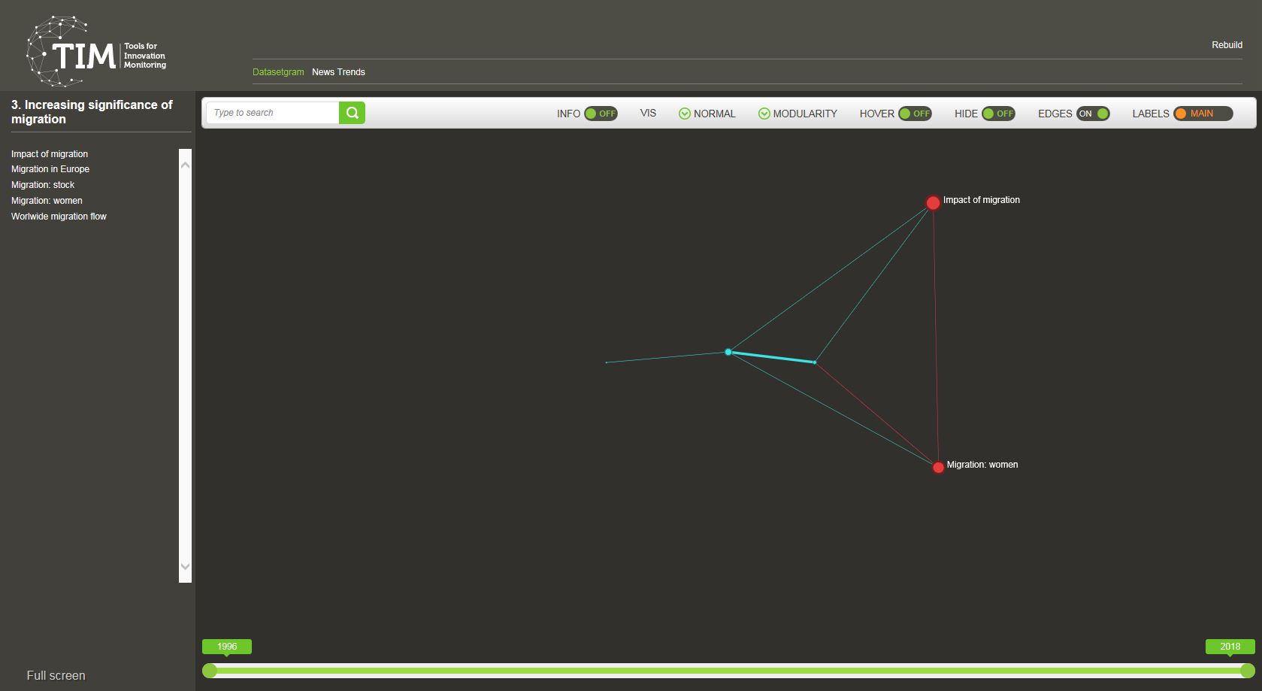Click the Rebuild link

[1227, 45]
